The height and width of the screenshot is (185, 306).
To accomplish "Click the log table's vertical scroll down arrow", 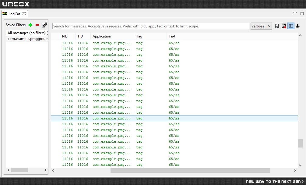I will [x=300, y=165].
